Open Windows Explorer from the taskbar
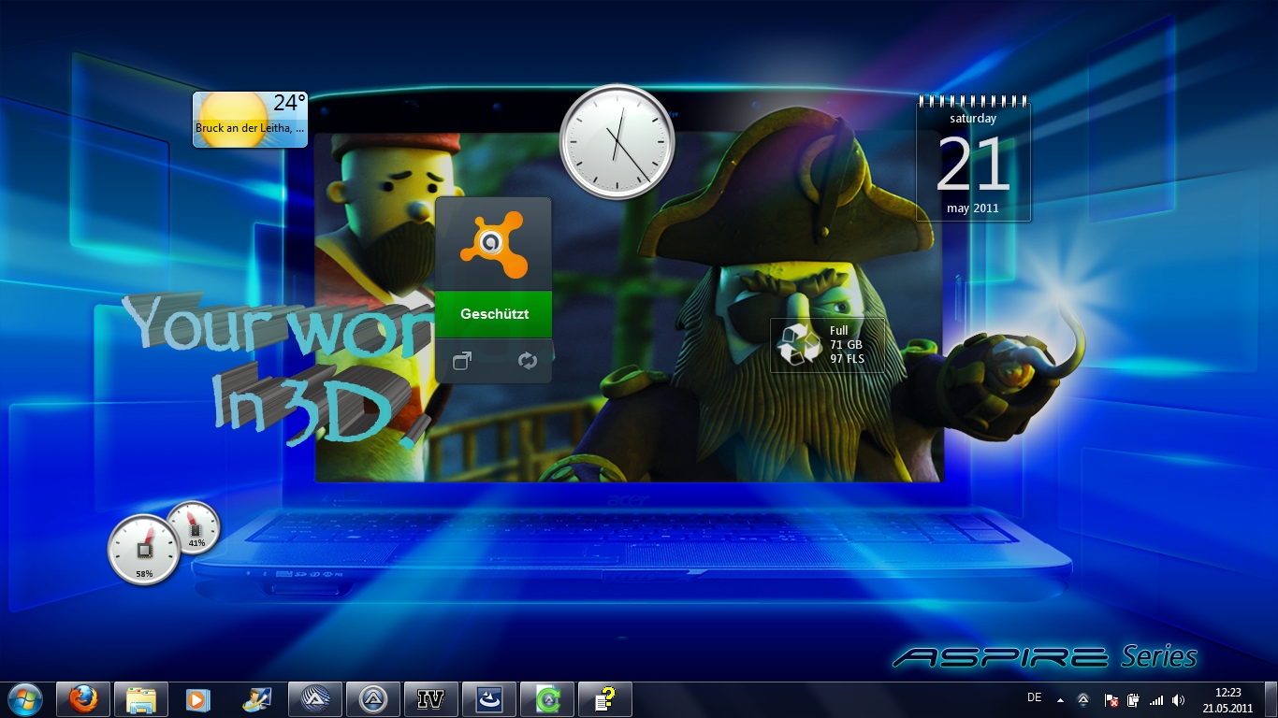 click(x=141, y=699)
